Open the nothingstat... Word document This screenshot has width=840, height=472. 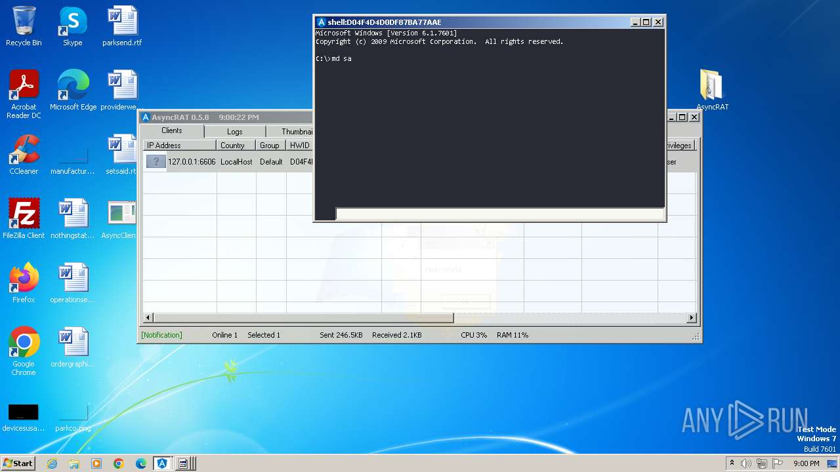pos(73,219)
